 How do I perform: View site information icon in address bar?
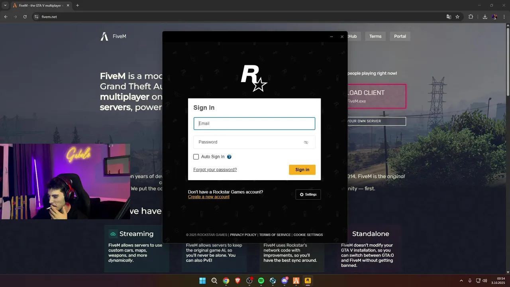tap(36, 17)
